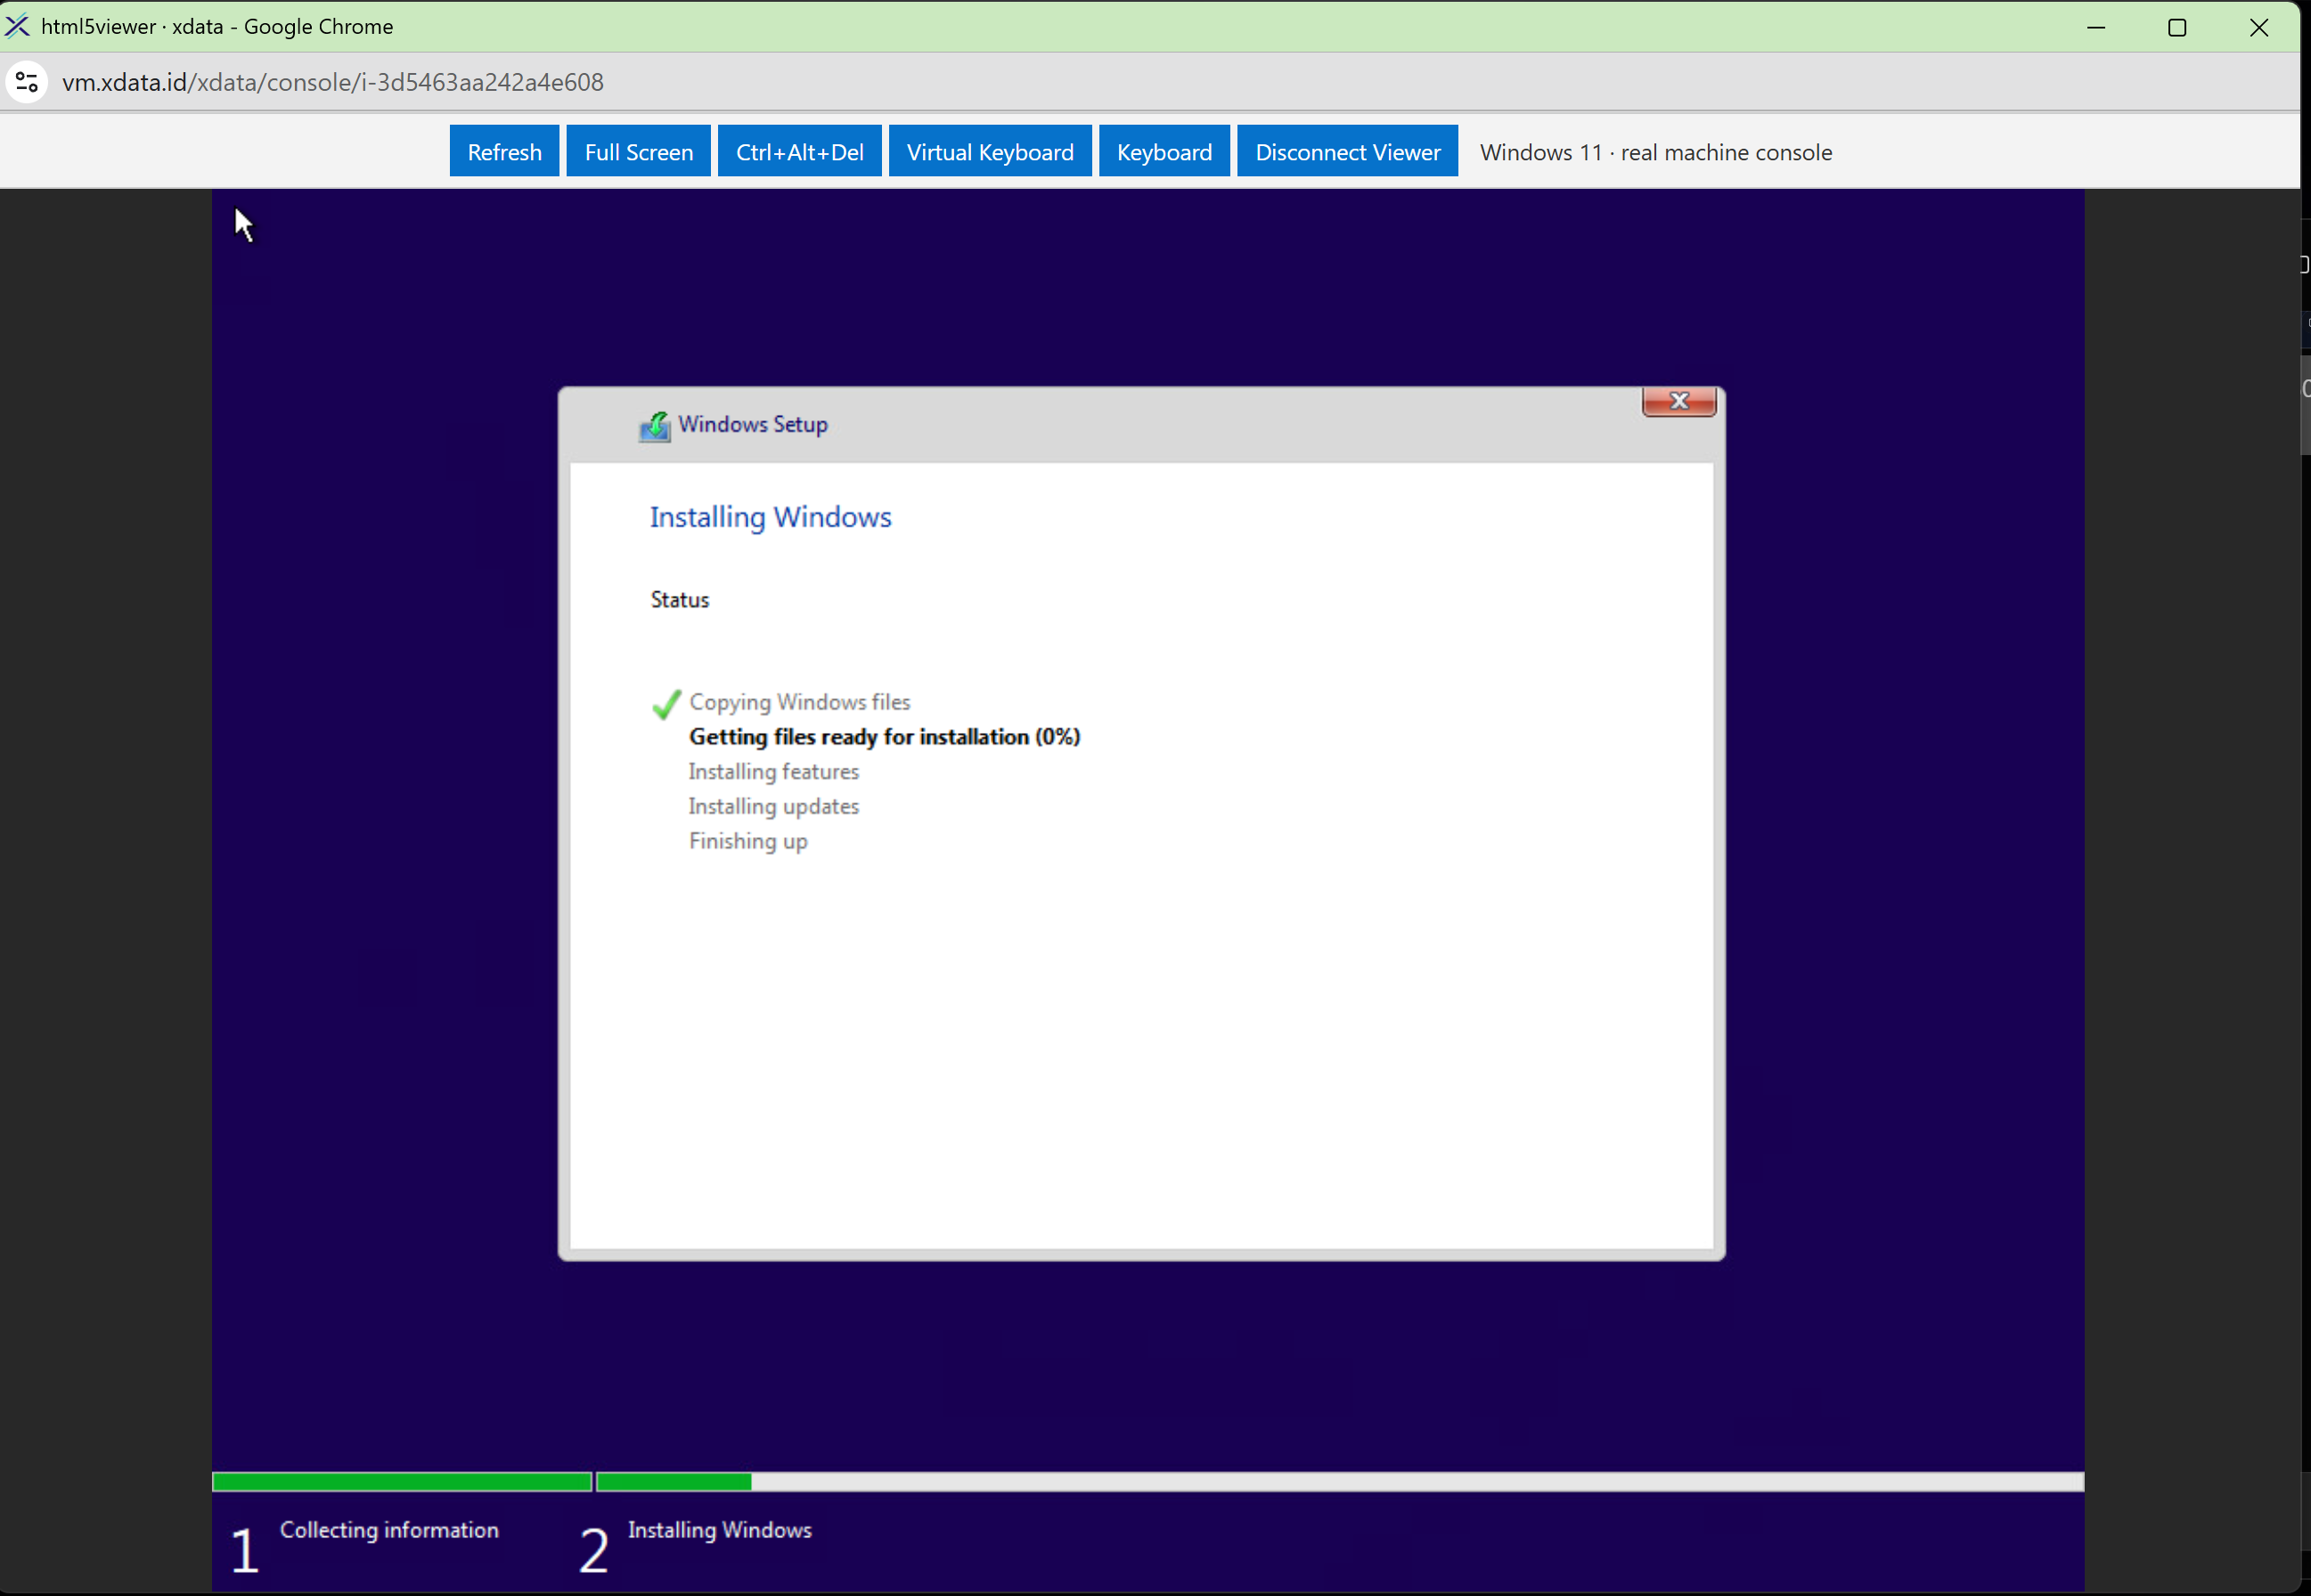
Task: Click the Refresh button in viewer toolbar
Action: 504,151
